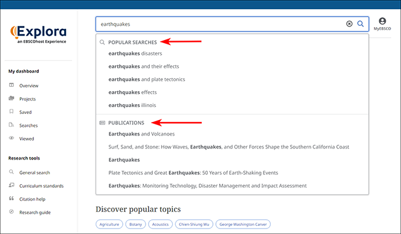Image resolution: width=401 pixels, height=234 pixels.
Task: Open Citation help link
Action: 32,200
